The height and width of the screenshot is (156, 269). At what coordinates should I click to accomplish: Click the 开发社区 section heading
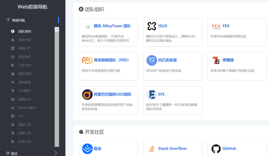click(x=94, y=132)
